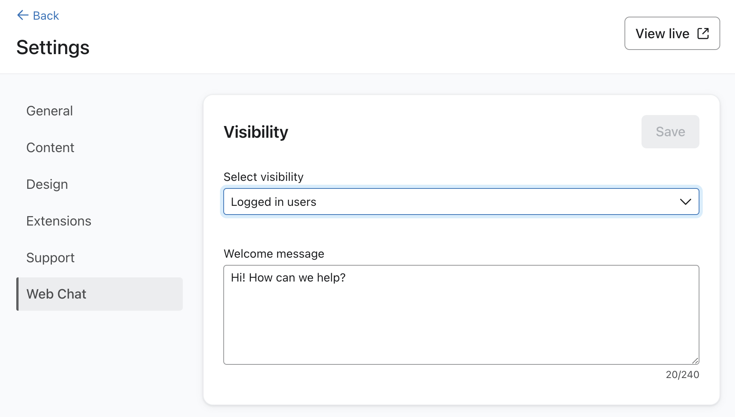The height and width of the screenshot is (417, 735).
Task: Click the Content settings menu icon
Action: coord(50,147)
